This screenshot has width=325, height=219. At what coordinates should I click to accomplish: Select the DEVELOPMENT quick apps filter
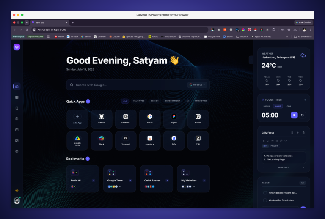173,101
